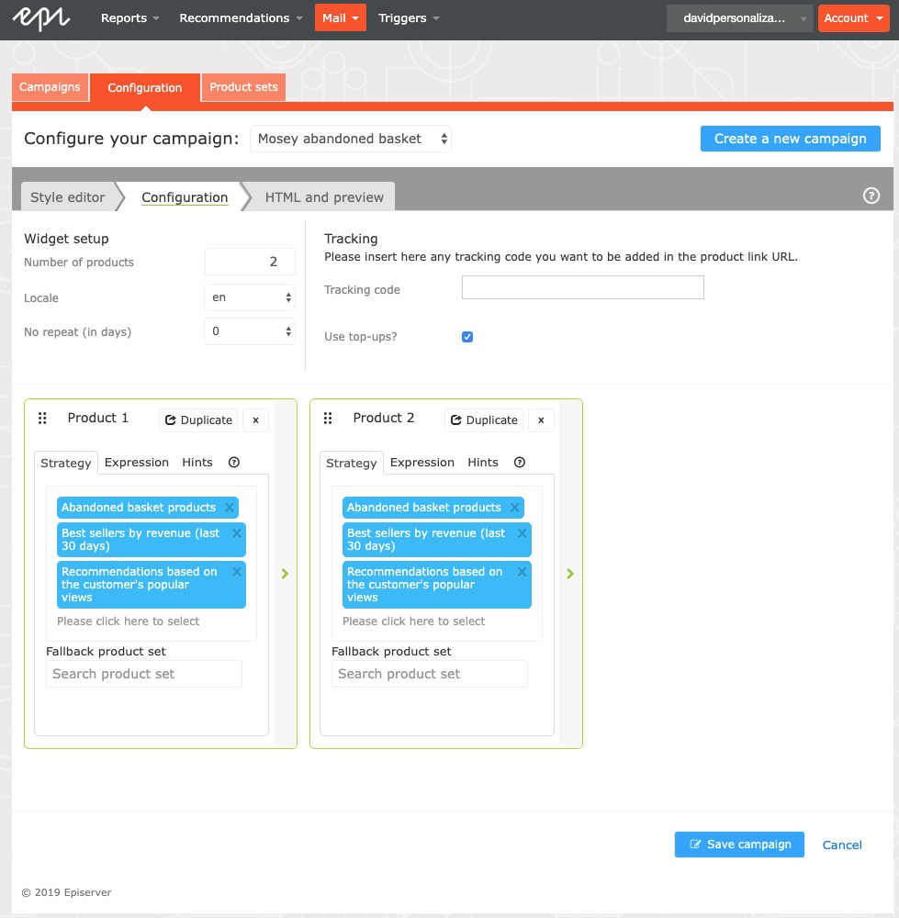Image resolution: width=899 pixels, height=918 pixels.
Task: Open the campaign selection dropdown
Action: coord(352,140)
